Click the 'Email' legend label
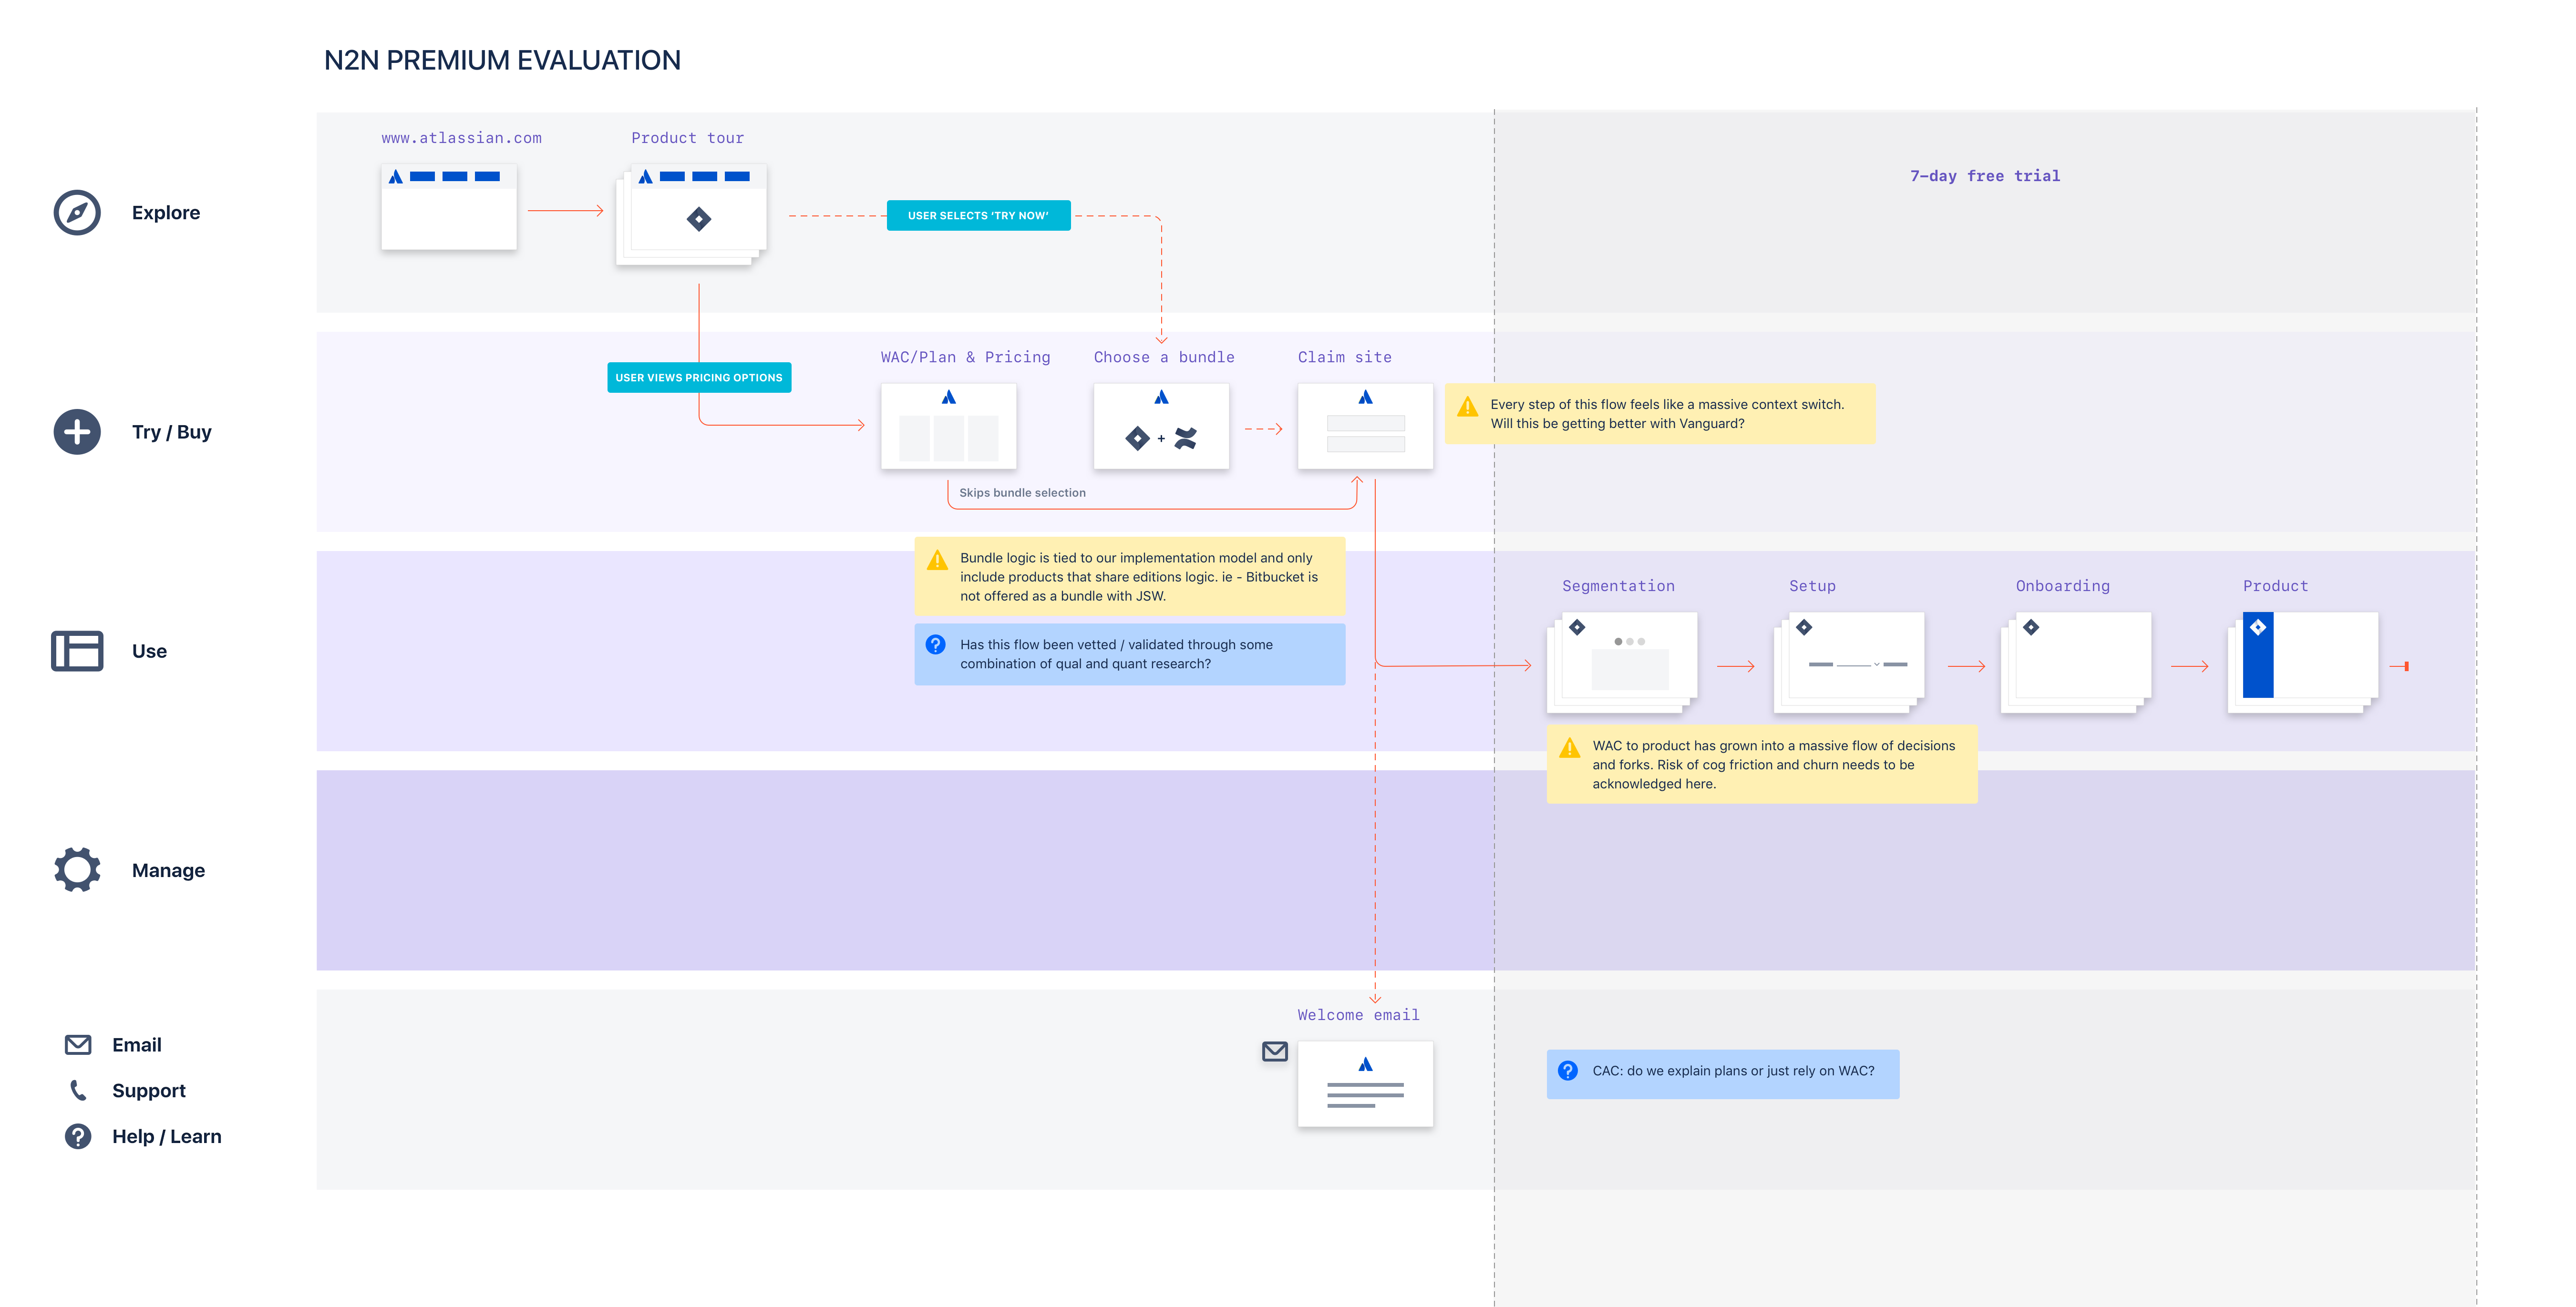Screen dimensions: 2576x1307 [x=137, y=1044]
